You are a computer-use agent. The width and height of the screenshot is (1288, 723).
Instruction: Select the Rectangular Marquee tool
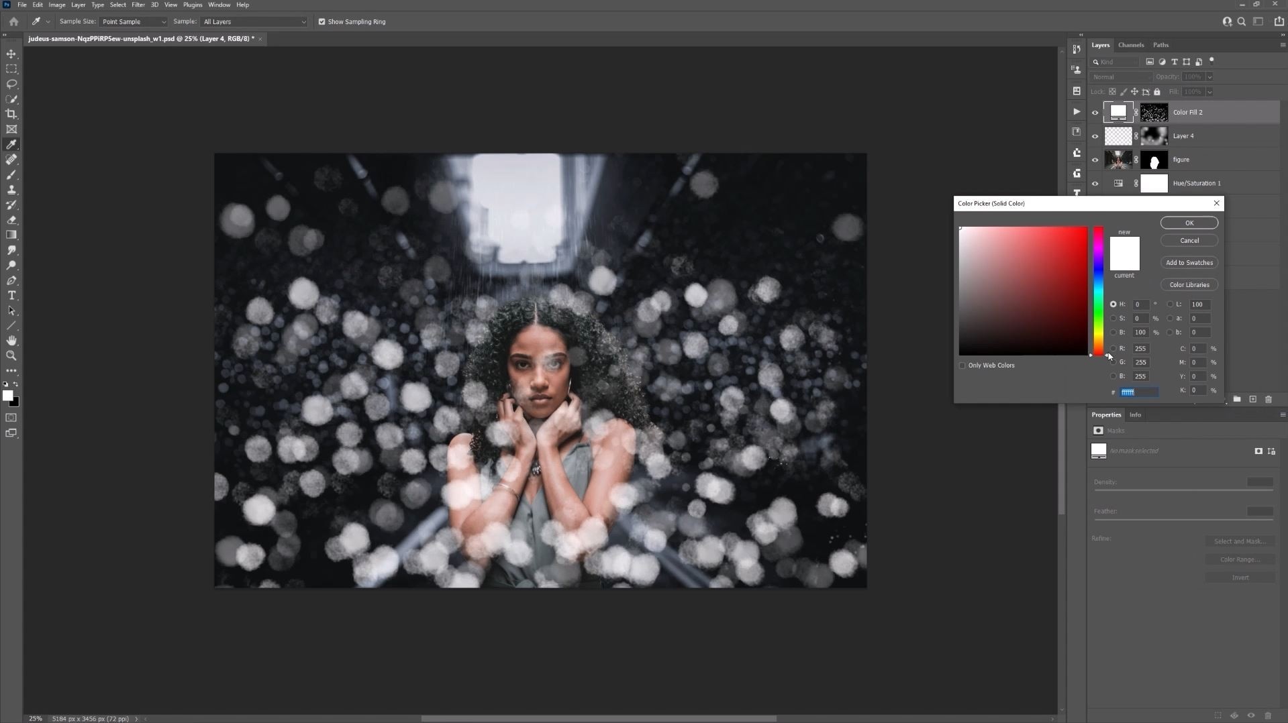11,69
